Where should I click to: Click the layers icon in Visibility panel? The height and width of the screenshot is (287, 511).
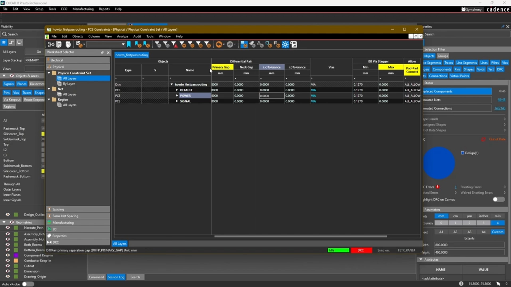tap(4, 43)
